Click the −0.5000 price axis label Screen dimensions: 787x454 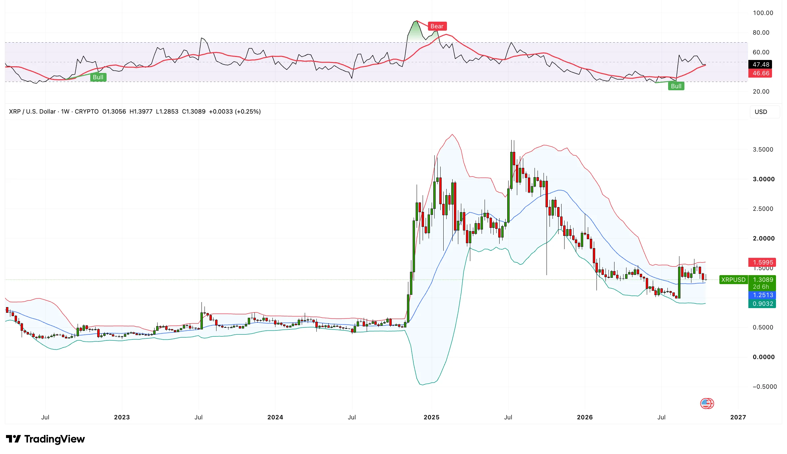click(765, 387)
